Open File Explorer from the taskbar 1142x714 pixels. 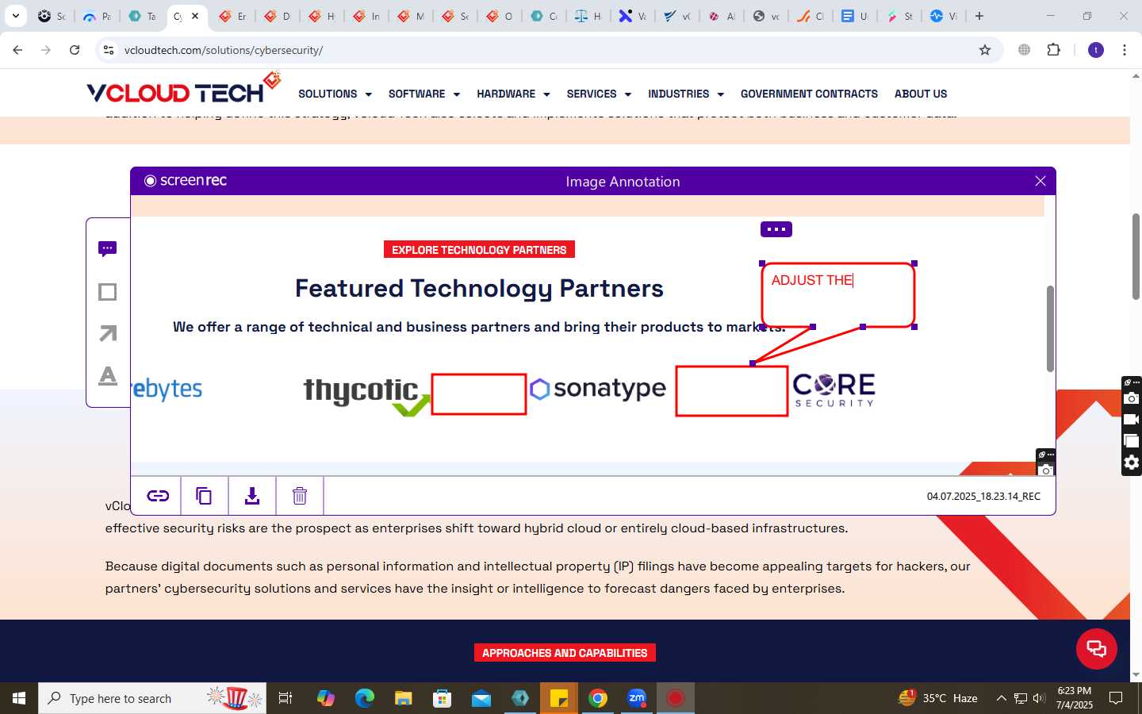(404, 698)
